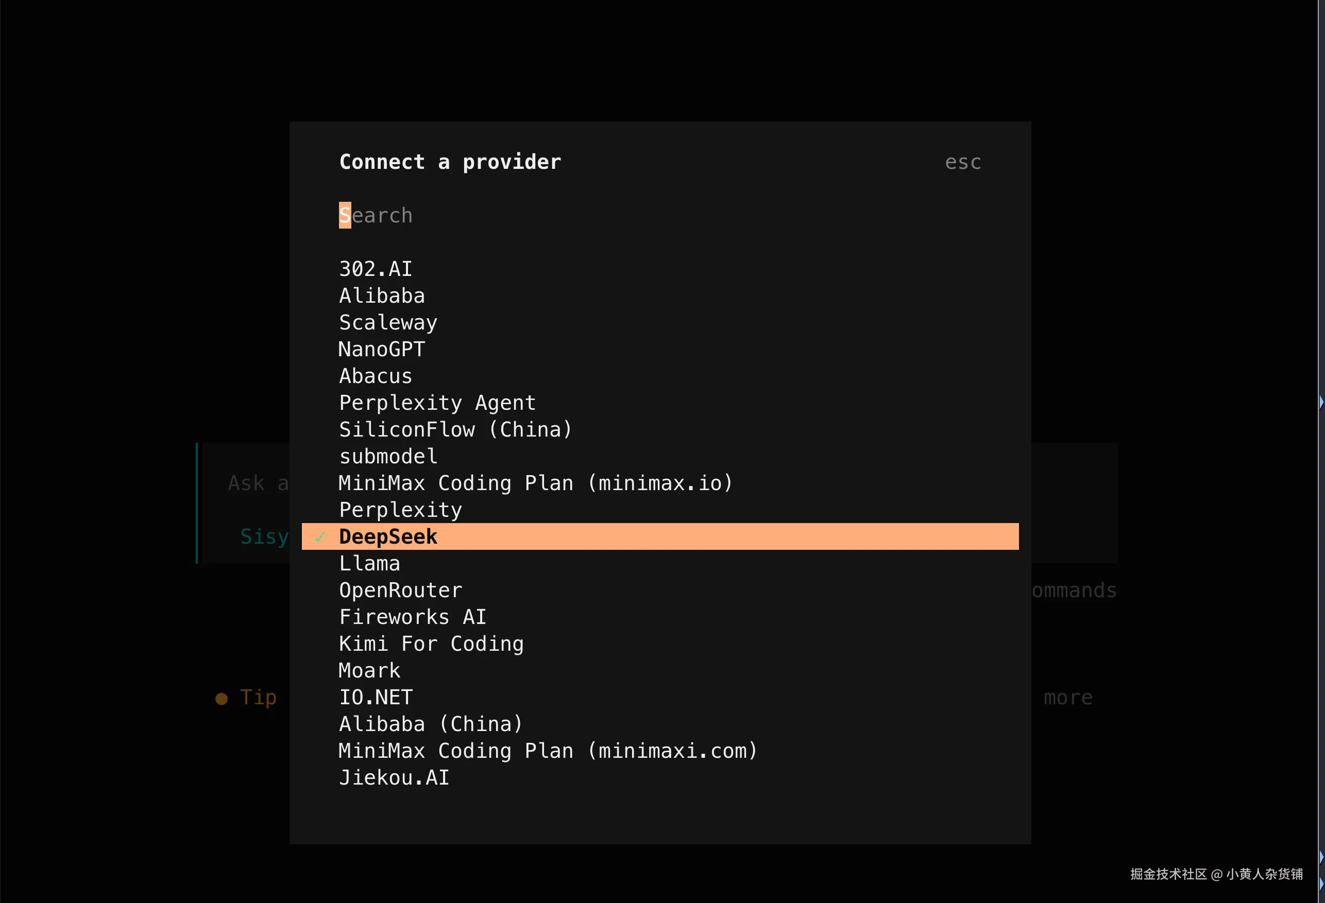The width and height of the screenshot is (1325, 903).
Task: Click esc to dismiss the dialog
Action: [x=962, y=162]
